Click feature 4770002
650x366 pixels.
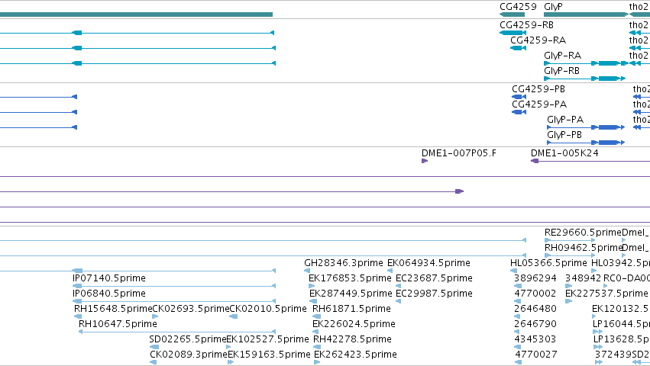(535, 294)
